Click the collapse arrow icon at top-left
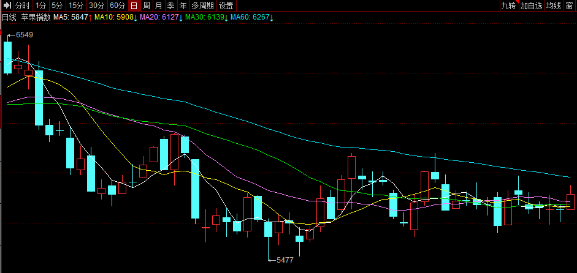 [x=7, y=5]
